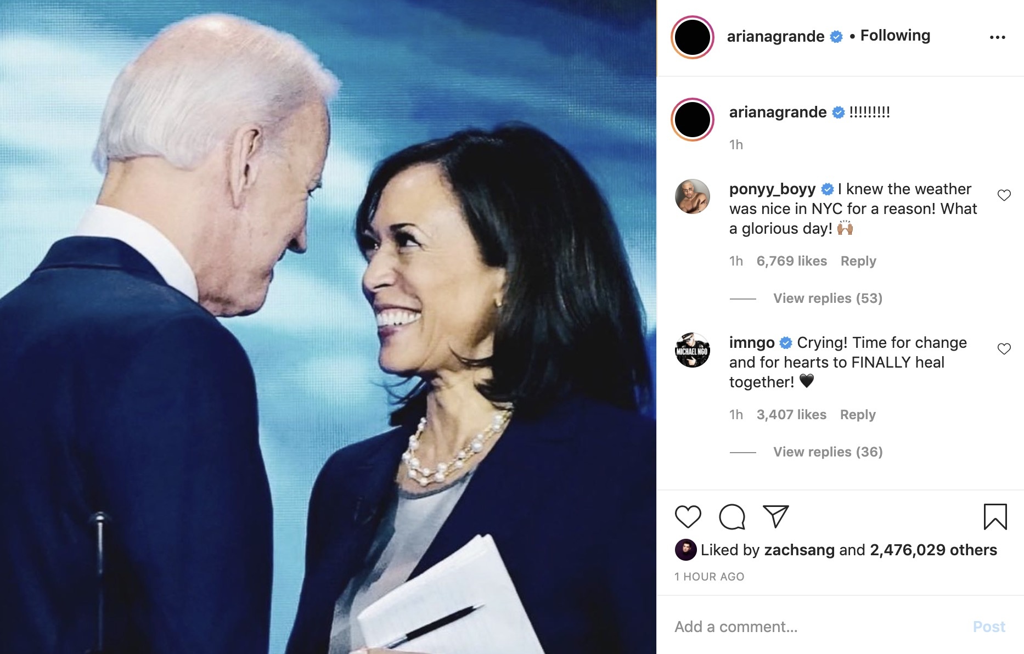Click arianagrande's blue verified badge
This screenshot has width=1024, height=654.
pos(836,35)
